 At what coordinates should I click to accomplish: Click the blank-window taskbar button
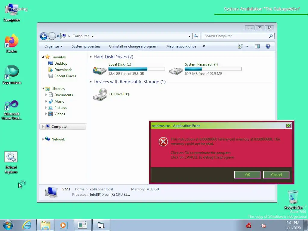point(101,225)
